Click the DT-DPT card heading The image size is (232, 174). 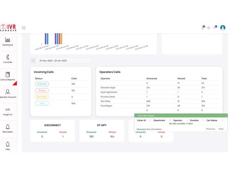click(x=102, y=125)
